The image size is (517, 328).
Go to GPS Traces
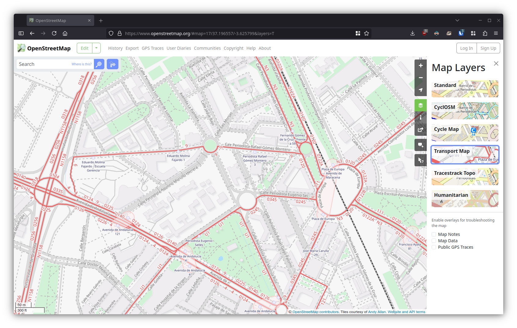(153, 48)
